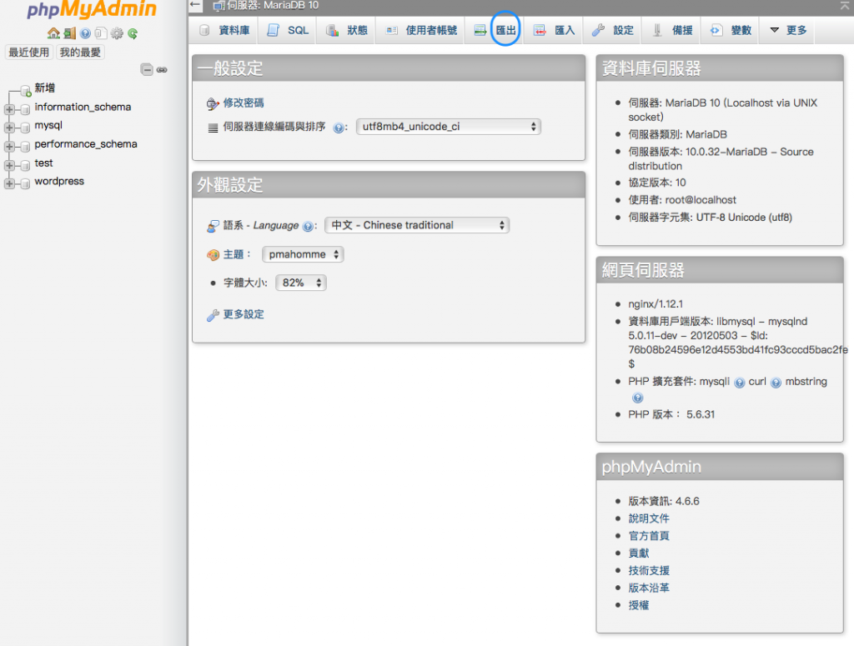
Task: Open the 授權 link
Action: 639,605
